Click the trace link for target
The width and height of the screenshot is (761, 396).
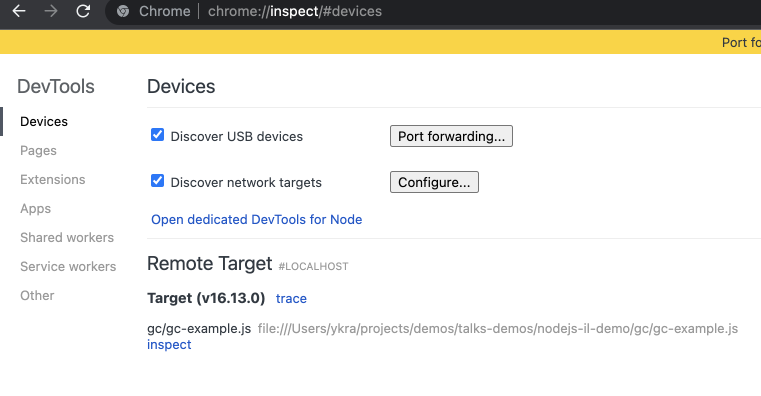coord(291,298)
